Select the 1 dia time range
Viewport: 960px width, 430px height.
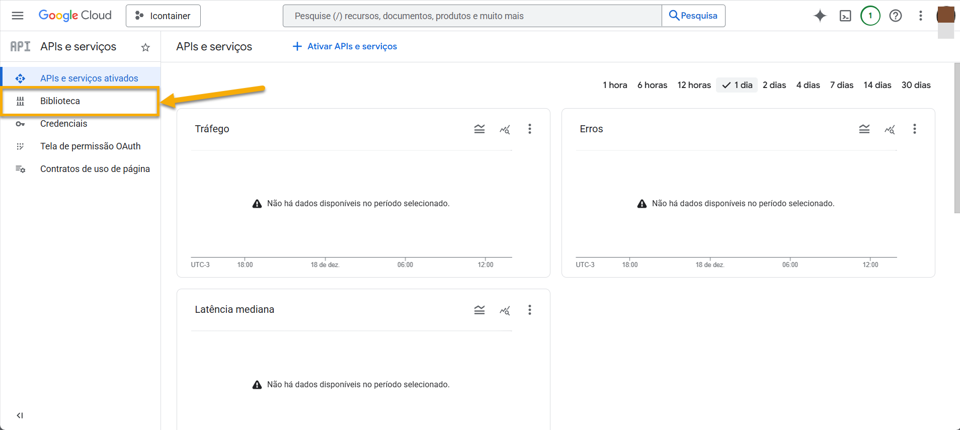click(737, 85)
